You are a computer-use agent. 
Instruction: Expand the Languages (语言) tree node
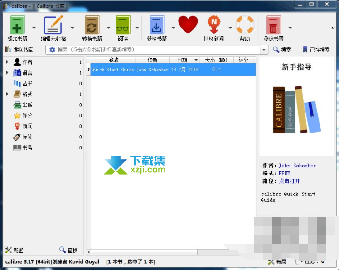pos(7,73)
